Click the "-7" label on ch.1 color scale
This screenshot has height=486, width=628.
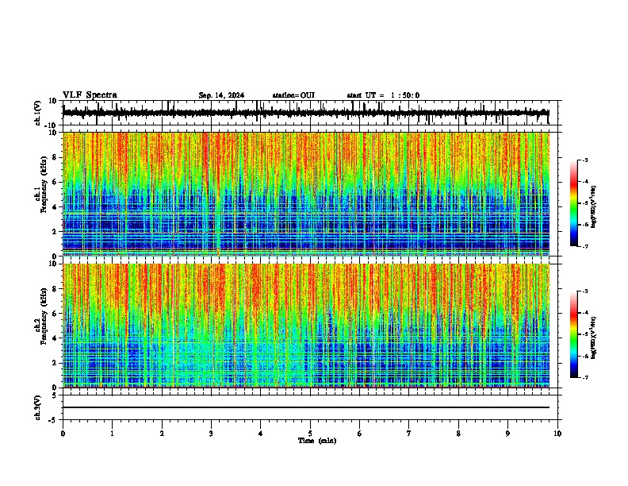pos(584,246)
